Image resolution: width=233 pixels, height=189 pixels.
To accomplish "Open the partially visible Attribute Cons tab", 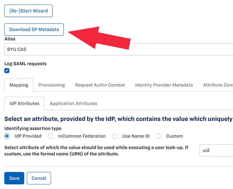I will 218,85.
